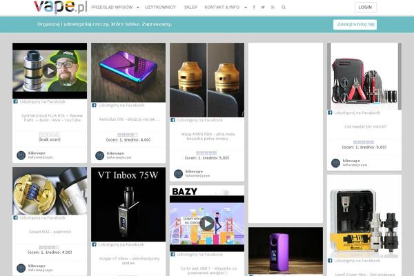The image size is (414, 276).
Task: Open the Coil Master DIY mini KIT title
Action: [366, 127]
